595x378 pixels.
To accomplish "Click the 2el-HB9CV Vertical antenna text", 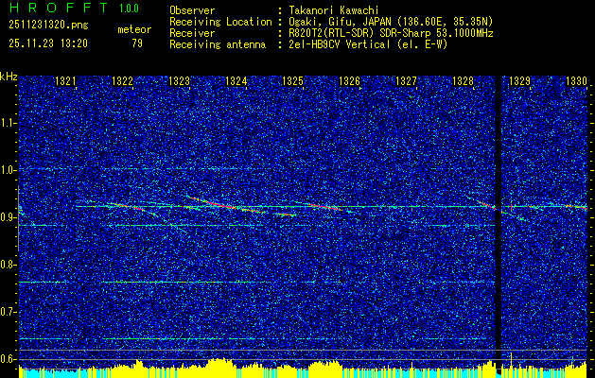I will click(366, 44).
